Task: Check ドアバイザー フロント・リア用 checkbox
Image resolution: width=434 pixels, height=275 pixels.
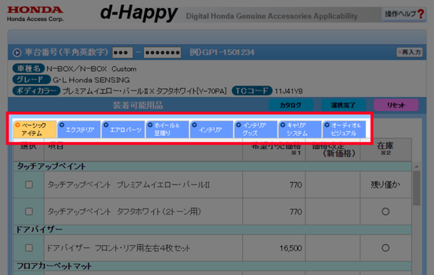Action: click(29, 247)
